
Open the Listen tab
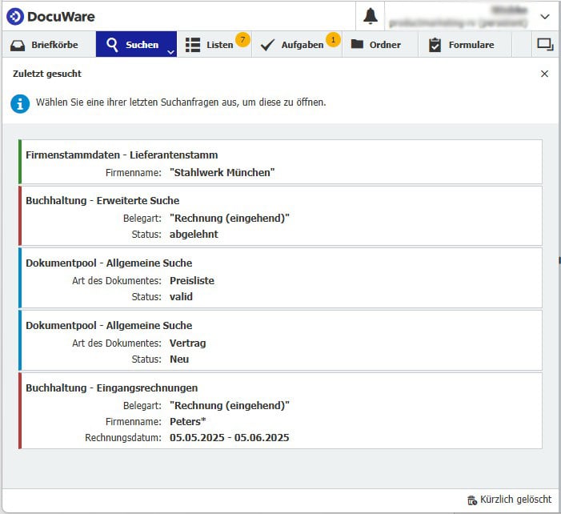pyautogui.click(x=214, y=44)
